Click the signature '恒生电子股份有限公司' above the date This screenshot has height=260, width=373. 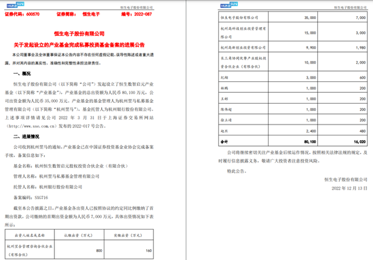pyautogui.click(x=346, y=179)
